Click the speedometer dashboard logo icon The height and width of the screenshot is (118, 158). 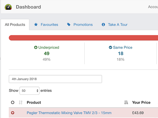coord(8,7)
